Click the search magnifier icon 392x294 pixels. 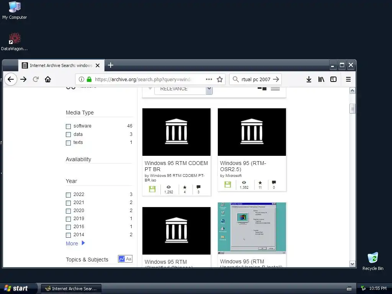[235, 79]
